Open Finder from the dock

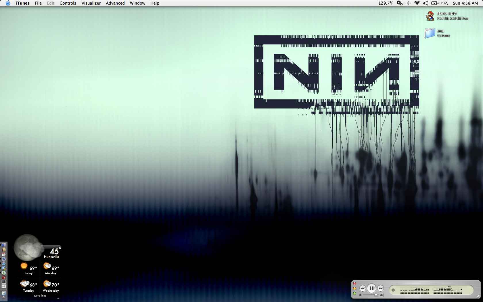click(4, 245)
